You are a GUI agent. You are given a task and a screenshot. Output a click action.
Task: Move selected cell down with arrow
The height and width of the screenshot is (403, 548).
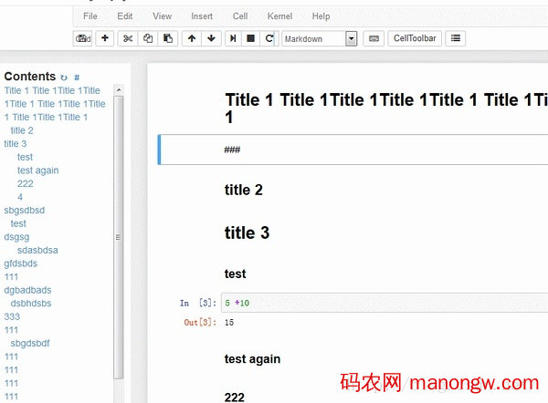tap(211, 38)
